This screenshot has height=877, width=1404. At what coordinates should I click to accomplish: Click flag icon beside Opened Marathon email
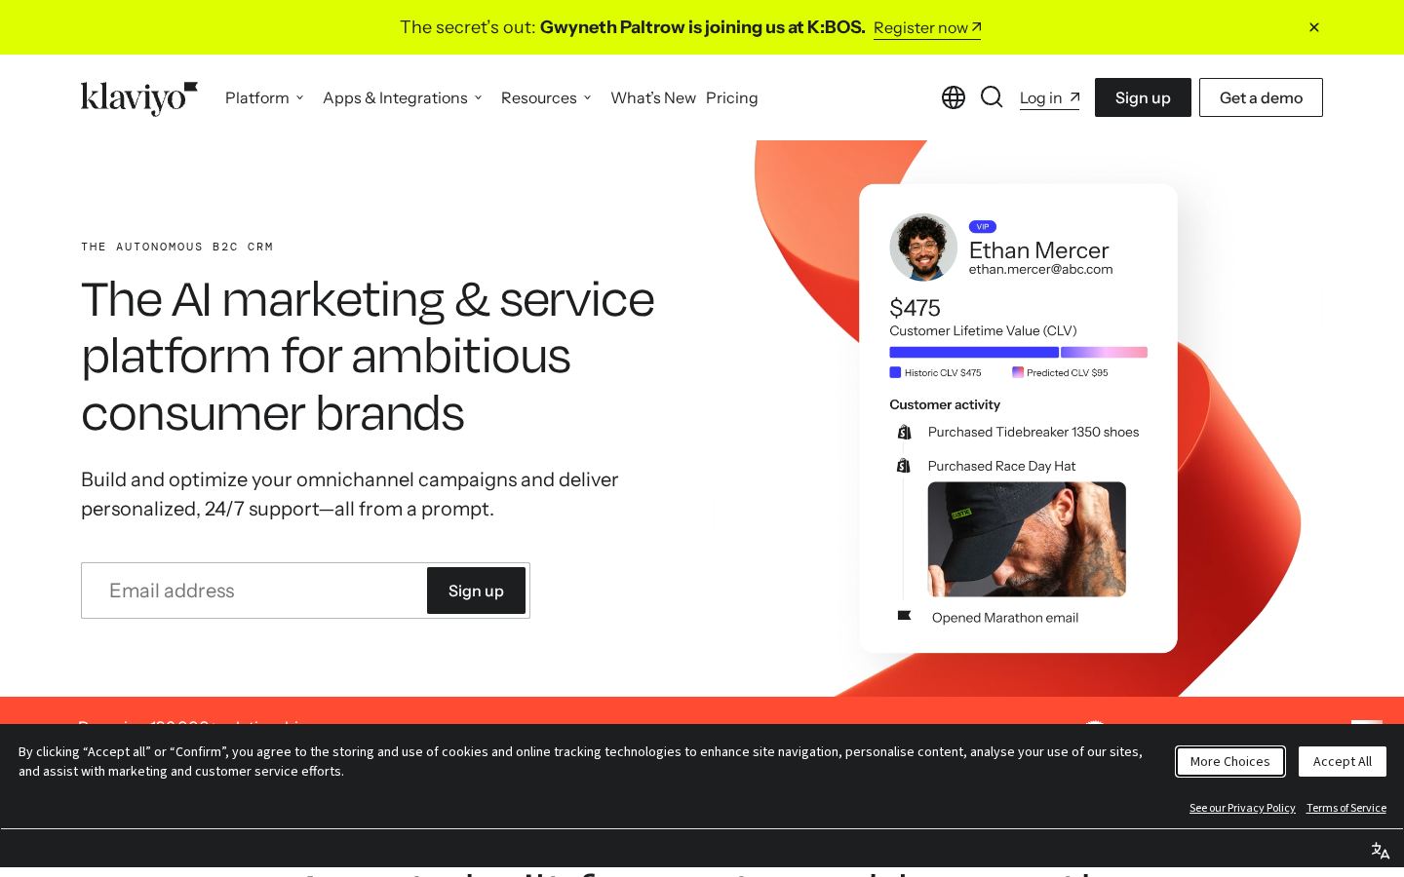click(x=904, y=616)
